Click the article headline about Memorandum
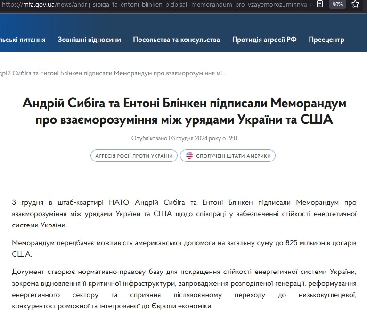This screenshot has height=313, width=367. 184,111
